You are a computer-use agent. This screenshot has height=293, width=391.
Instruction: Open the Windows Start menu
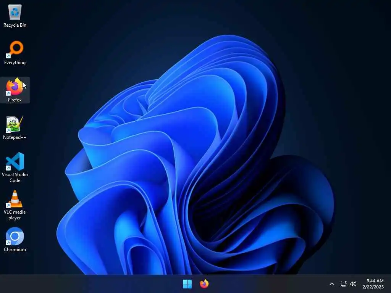[187, 284]
